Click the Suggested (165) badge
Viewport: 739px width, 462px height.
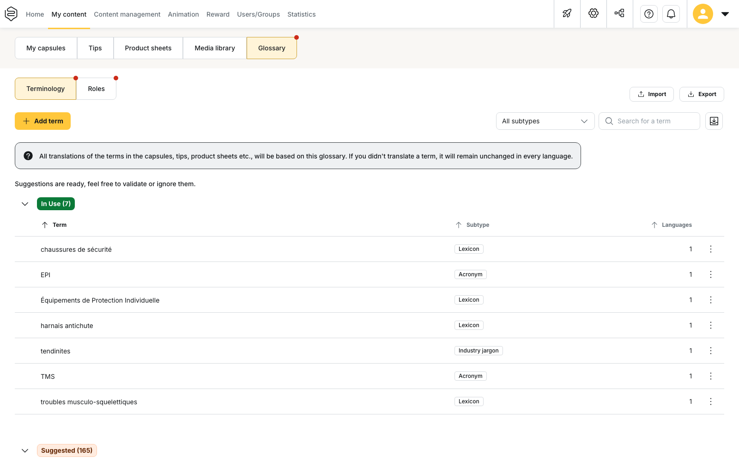coord(67,450)
